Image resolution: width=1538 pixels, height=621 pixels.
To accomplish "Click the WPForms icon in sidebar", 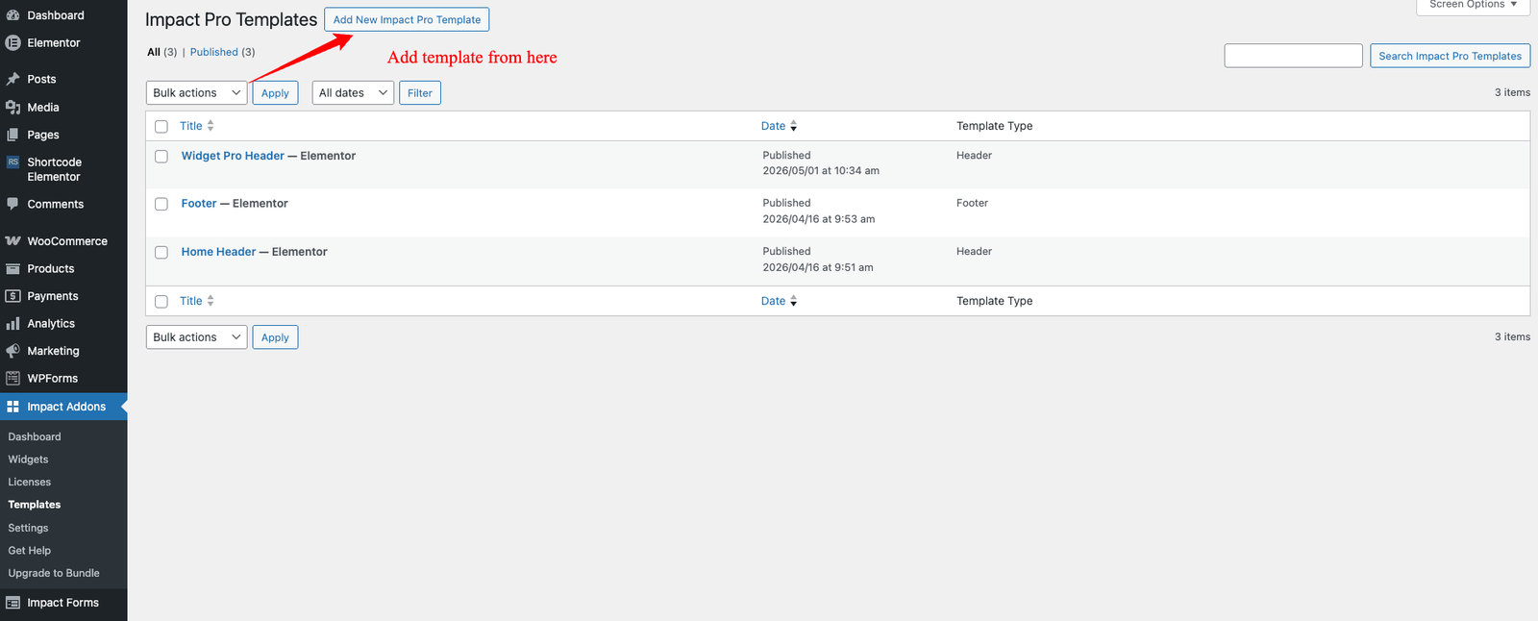I will [x=12, y=379].
